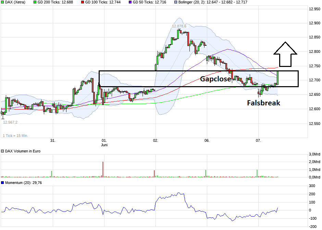Click the -100 momentum axis value

(x=313, y=218)
